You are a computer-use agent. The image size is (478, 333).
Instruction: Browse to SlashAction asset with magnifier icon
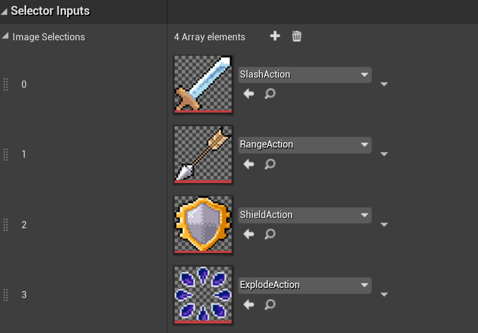270,94
